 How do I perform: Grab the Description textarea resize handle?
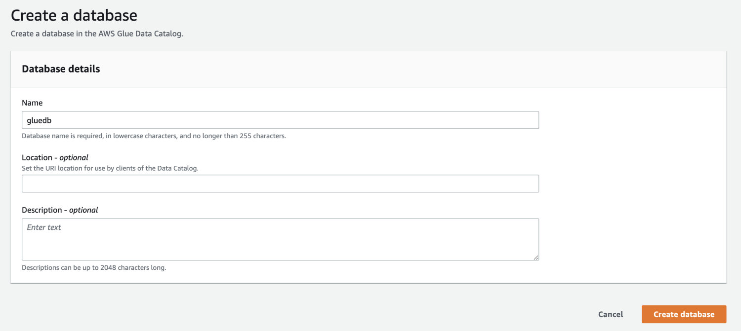click(x=536, y=257)
